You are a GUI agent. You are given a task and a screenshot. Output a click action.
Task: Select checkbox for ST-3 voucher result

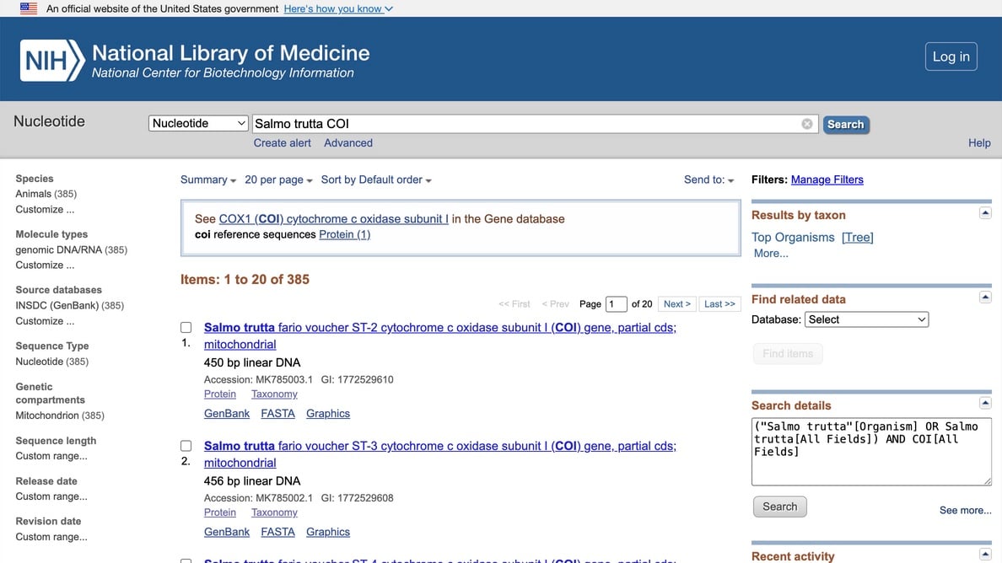pos(186,446)
